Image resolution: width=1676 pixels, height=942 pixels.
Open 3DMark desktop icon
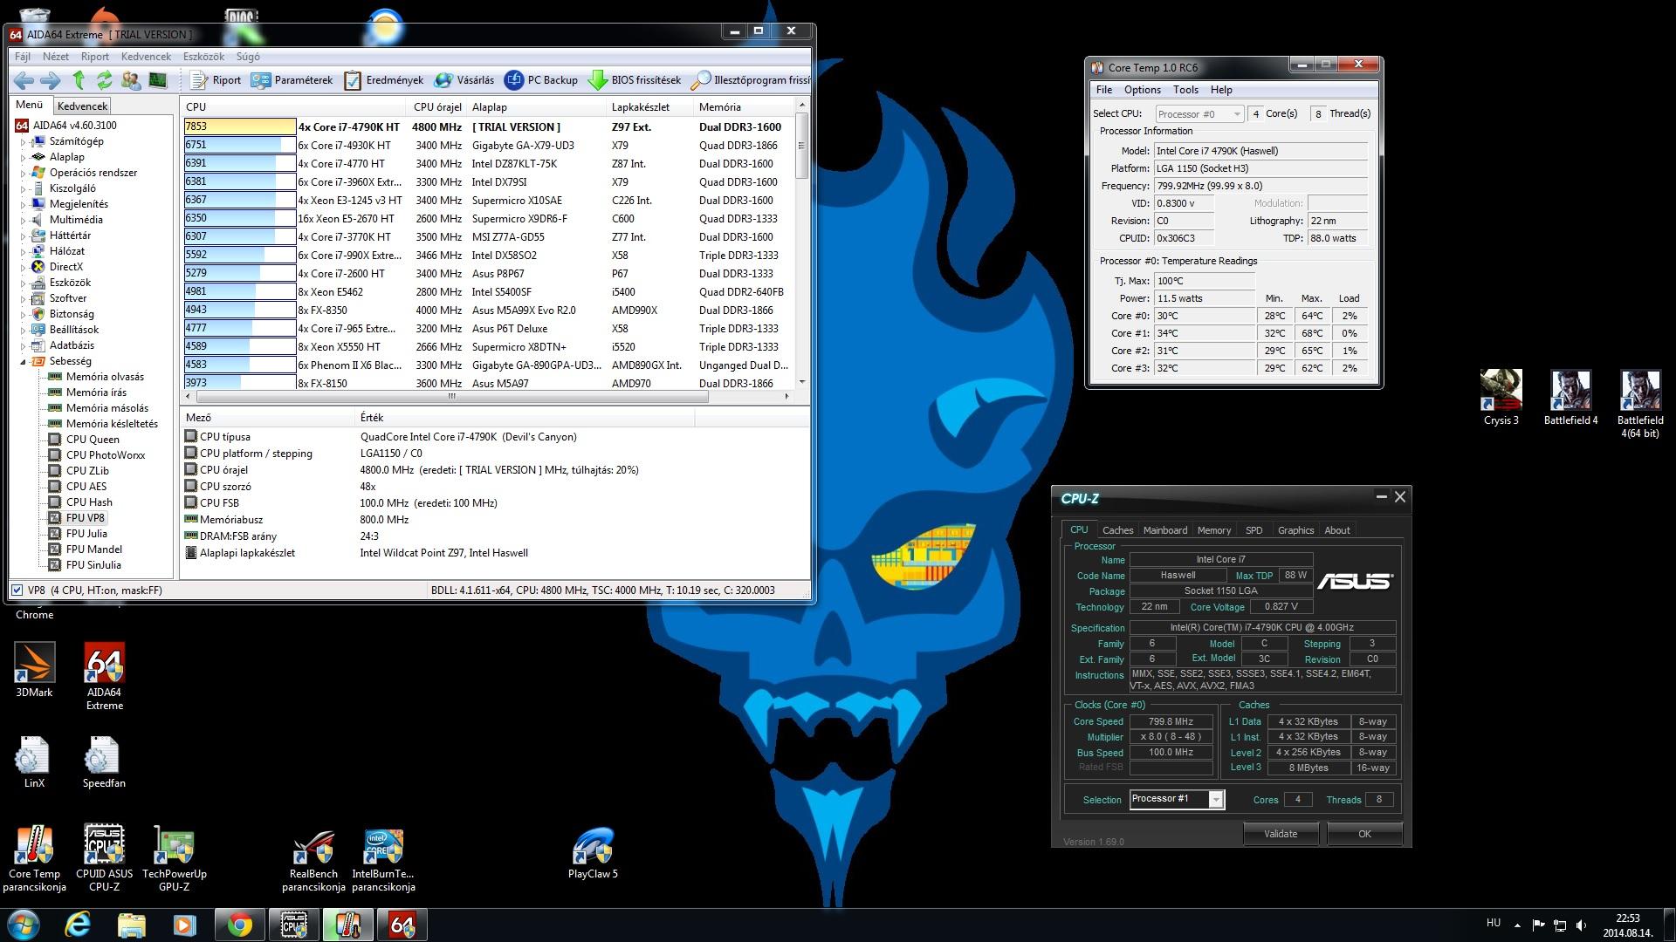coord(34,670)
